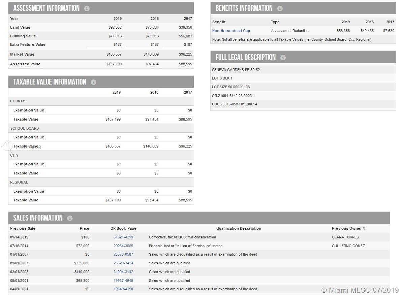Open the 19649-4250 book-page link
400x295 pixels.
pyautogui.click(x=123, y=289)
